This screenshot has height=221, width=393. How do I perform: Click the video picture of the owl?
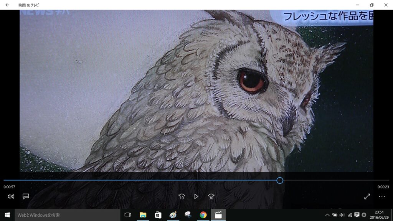click(196, 91)
